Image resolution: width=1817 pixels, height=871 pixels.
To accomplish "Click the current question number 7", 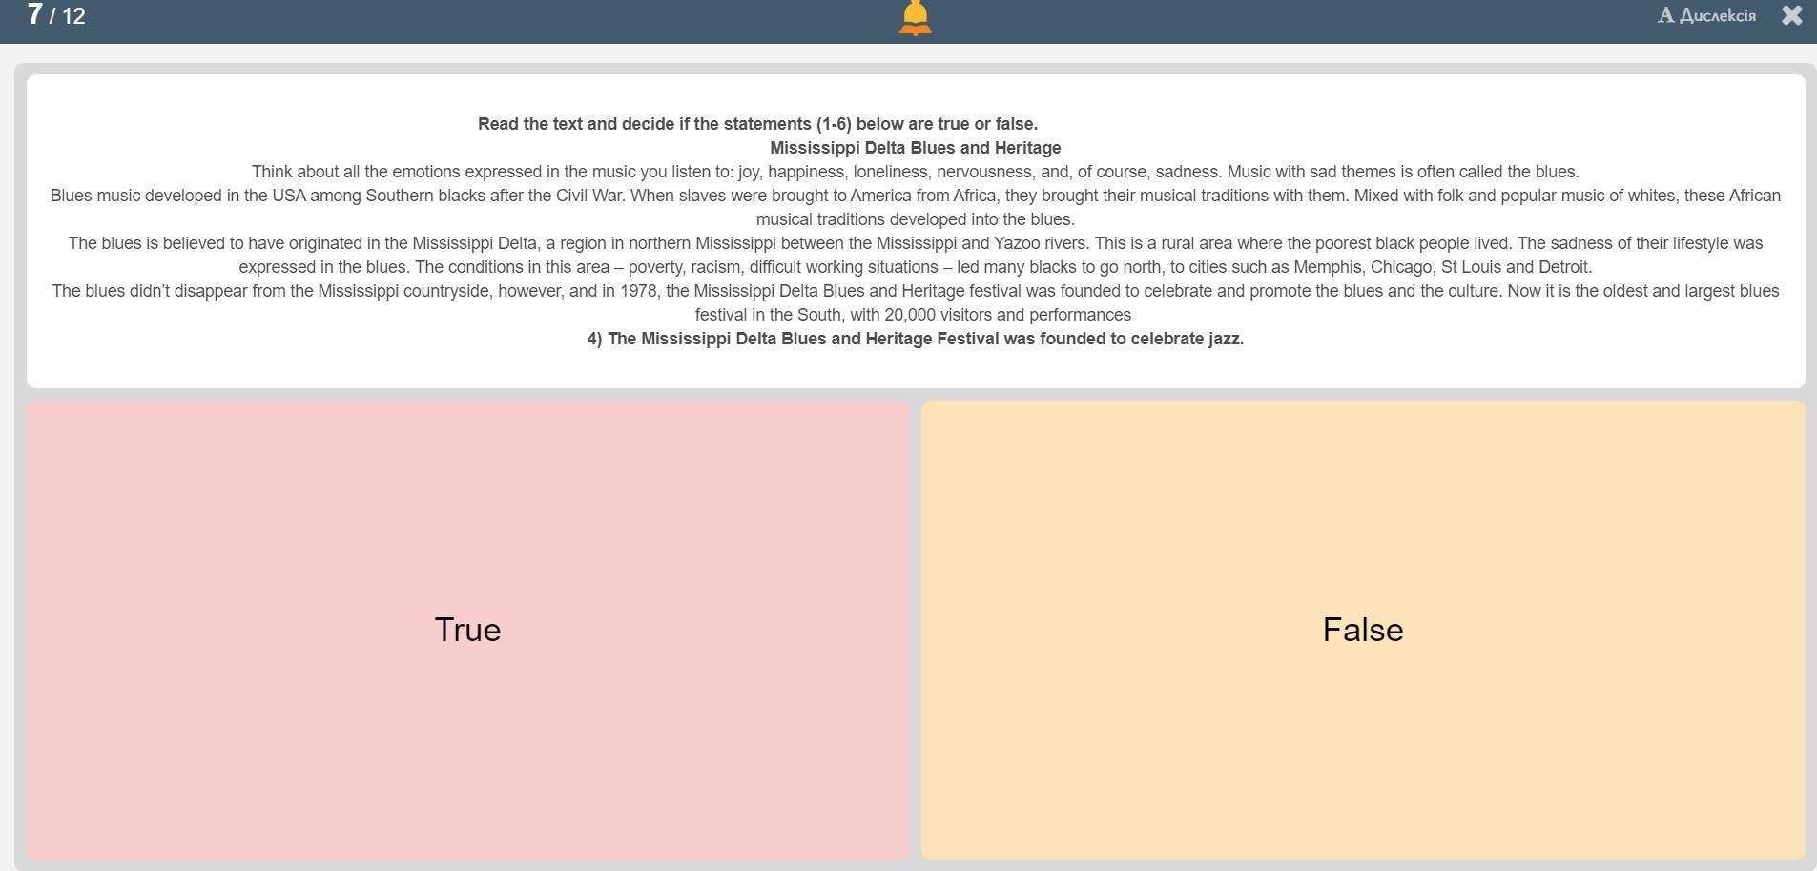I will click(35, 14).
